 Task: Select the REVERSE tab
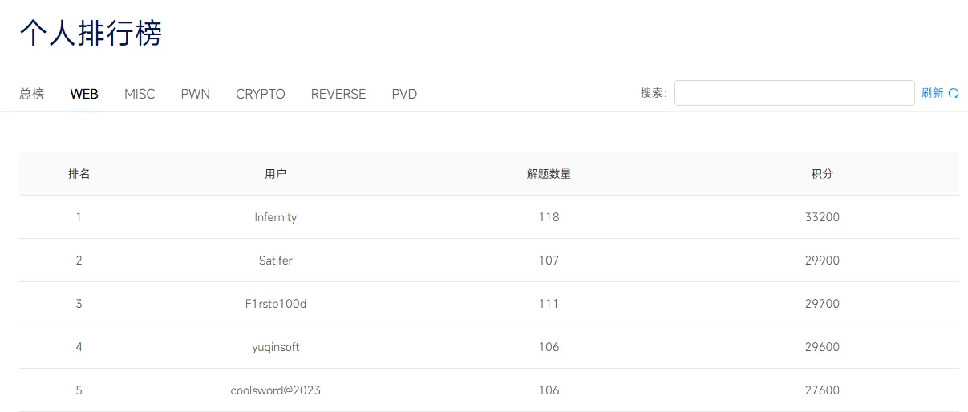pyautogui.click(x=338, y=94)
